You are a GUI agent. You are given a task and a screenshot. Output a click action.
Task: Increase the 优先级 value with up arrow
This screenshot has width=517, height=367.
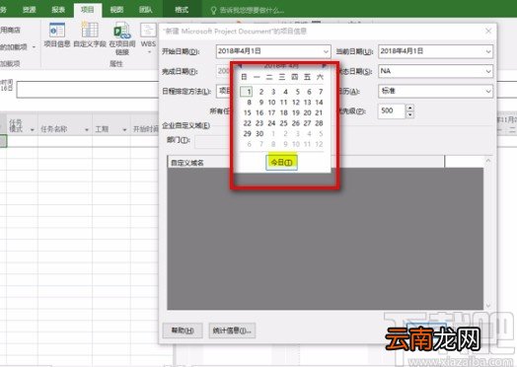coord(409,108)
